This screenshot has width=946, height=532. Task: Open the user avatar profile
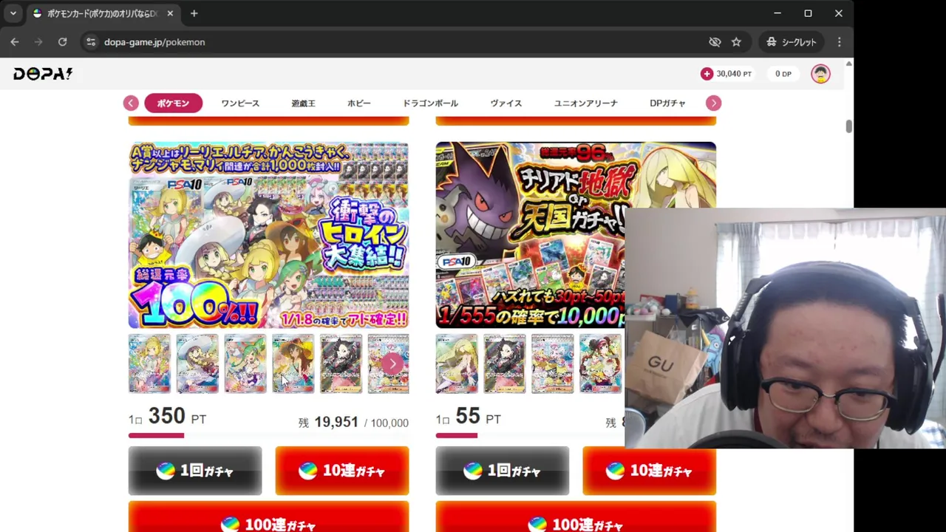tap(820, 74)
